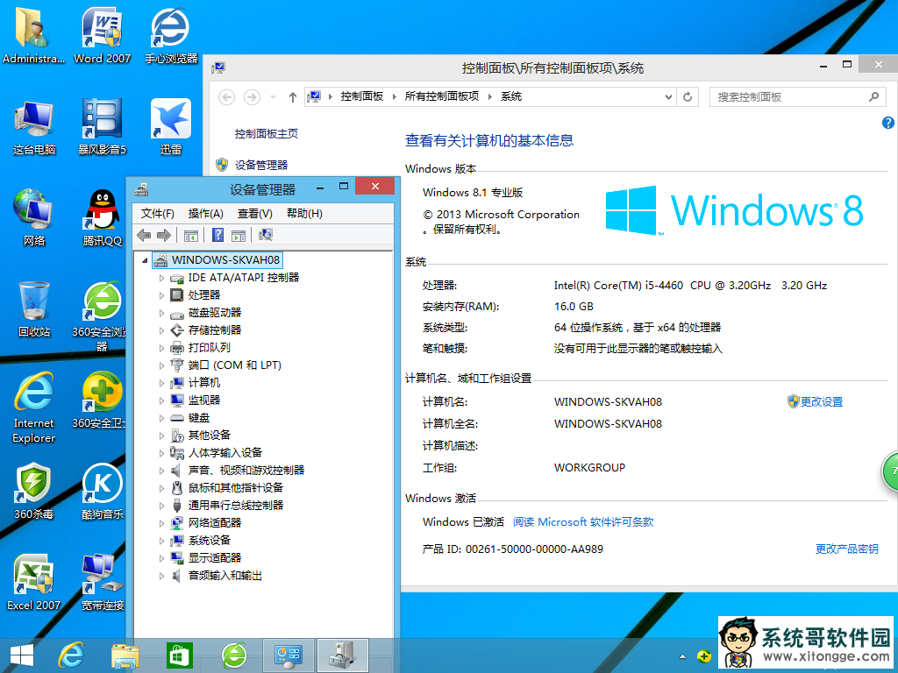This screenshot has height=673, width=898.
Task: Open the 迅雷 desktop icon
Action: pyautogui.click(x=171, y=127)
